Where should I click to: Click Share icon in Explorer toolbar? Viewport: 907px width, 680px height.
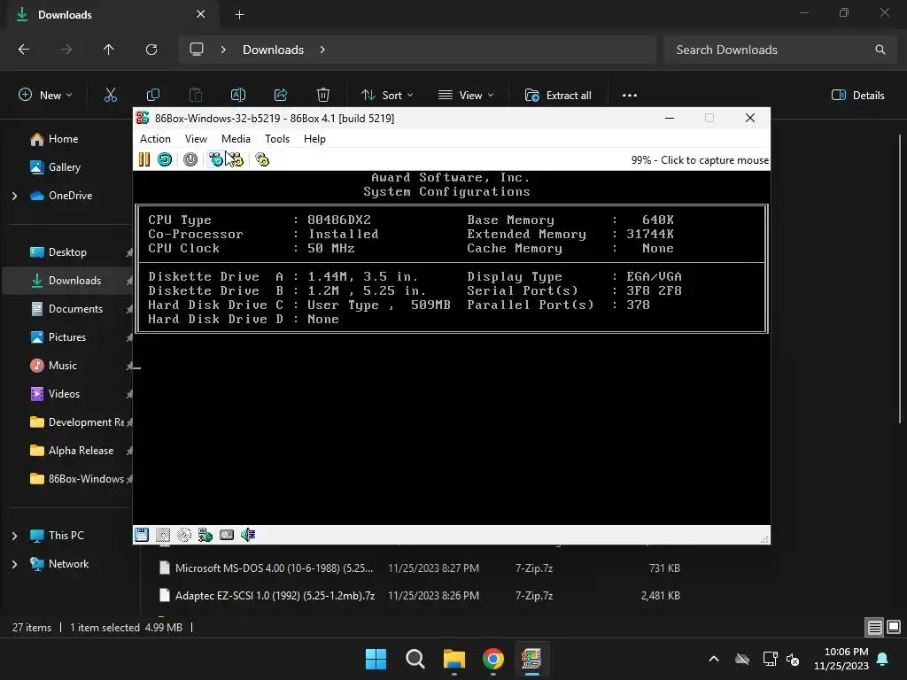(x=281, y=95)
